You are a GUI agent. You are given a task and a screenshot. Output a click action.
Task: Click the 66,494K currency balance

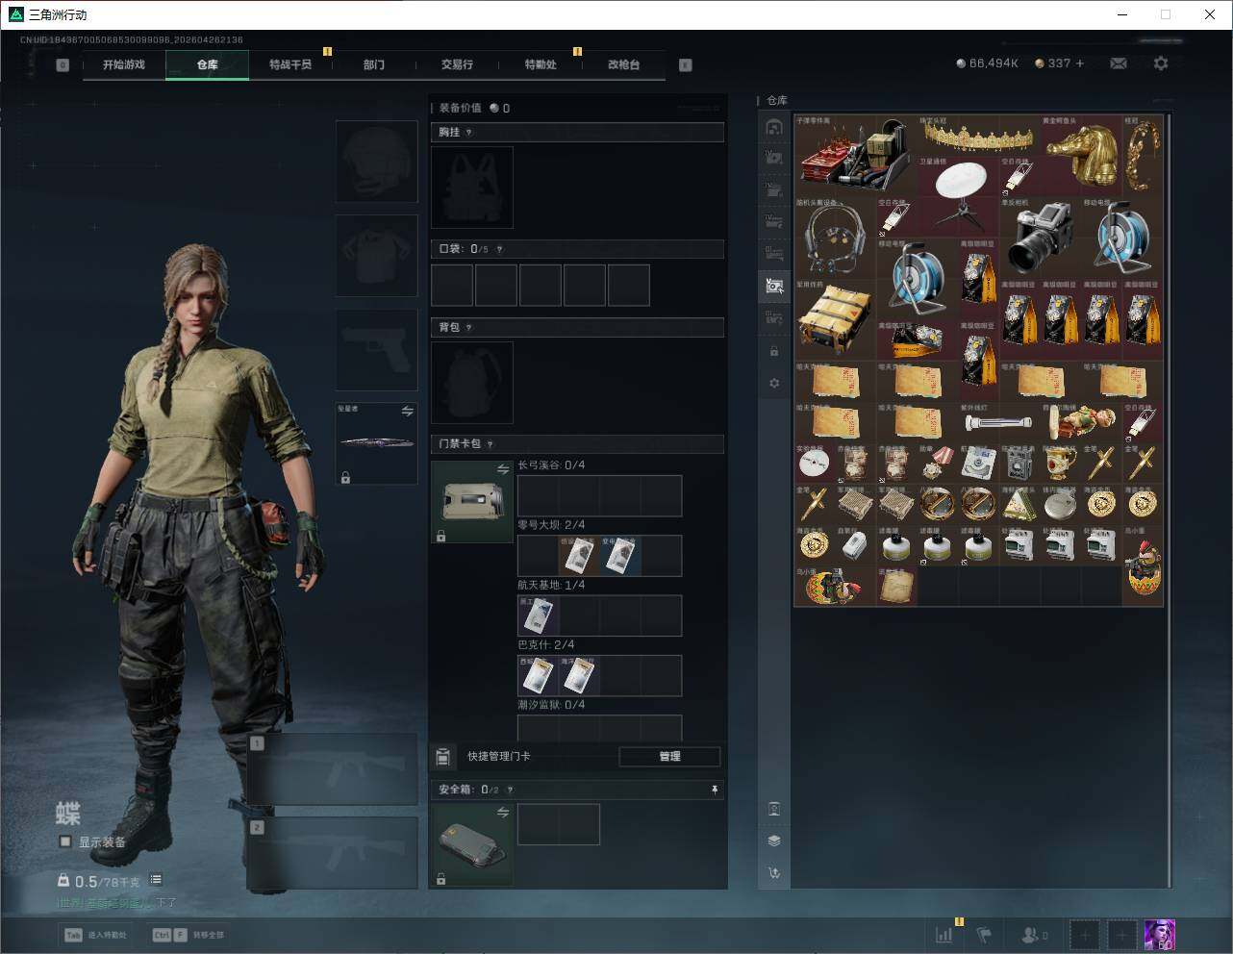click(988, 63)
